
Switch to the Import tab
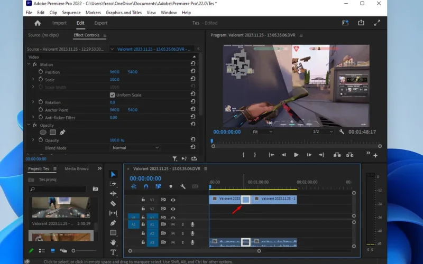pyautogui.click(x=59, y=23)
